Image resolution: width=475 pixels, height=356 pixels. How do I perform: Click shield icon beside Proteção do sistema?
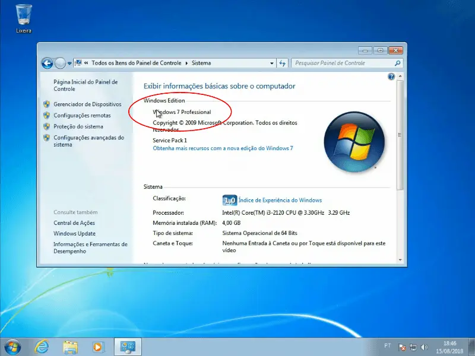click(x=47, y=126)
